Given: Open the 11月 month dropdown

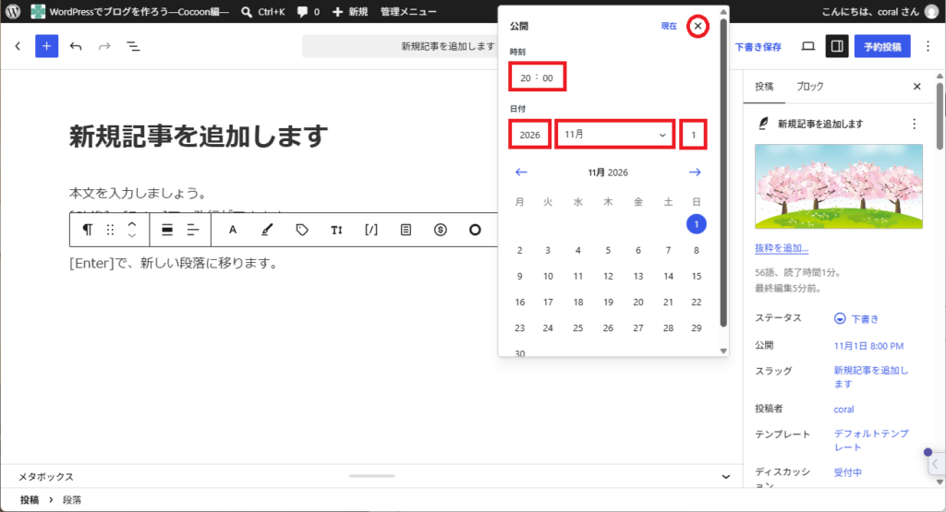Looking at the screenshot, I should [614, 135].
